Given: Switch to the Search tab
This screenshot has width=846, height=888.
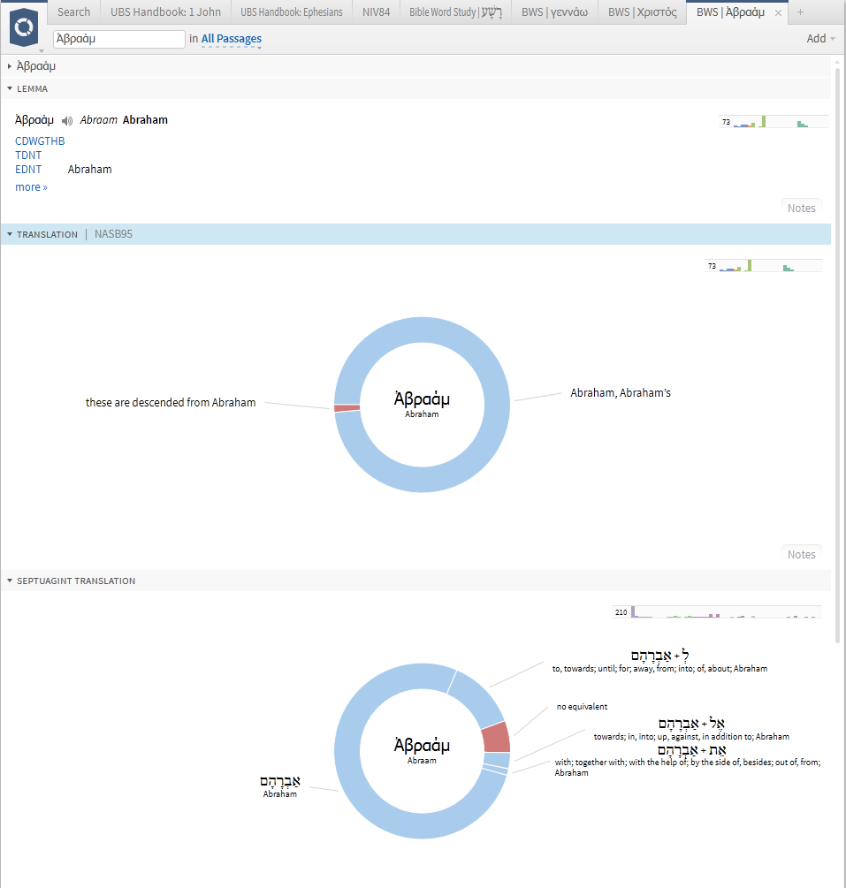Looking at the screenshot, I should (73, 11).
